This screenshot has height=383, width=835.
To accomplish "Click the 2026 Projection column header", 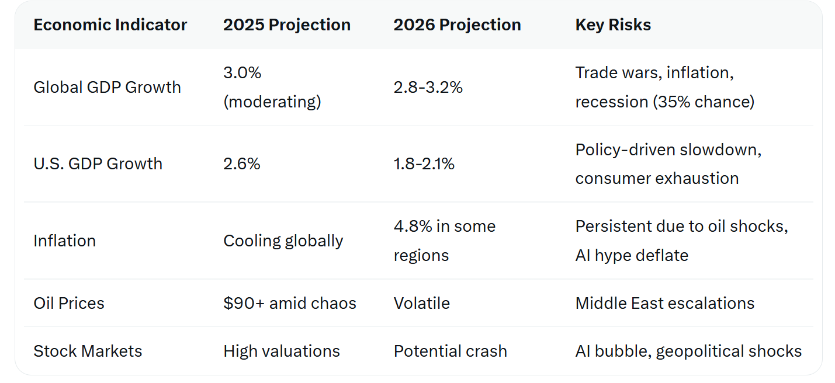I will 457,25.
